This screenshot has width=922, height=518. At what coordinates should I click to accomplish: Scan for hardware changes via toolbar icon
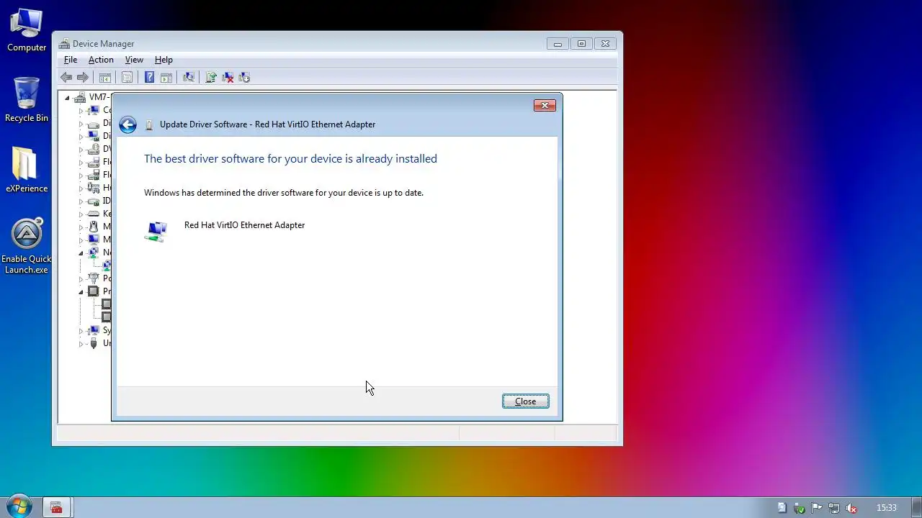click(x=189, y=78)
